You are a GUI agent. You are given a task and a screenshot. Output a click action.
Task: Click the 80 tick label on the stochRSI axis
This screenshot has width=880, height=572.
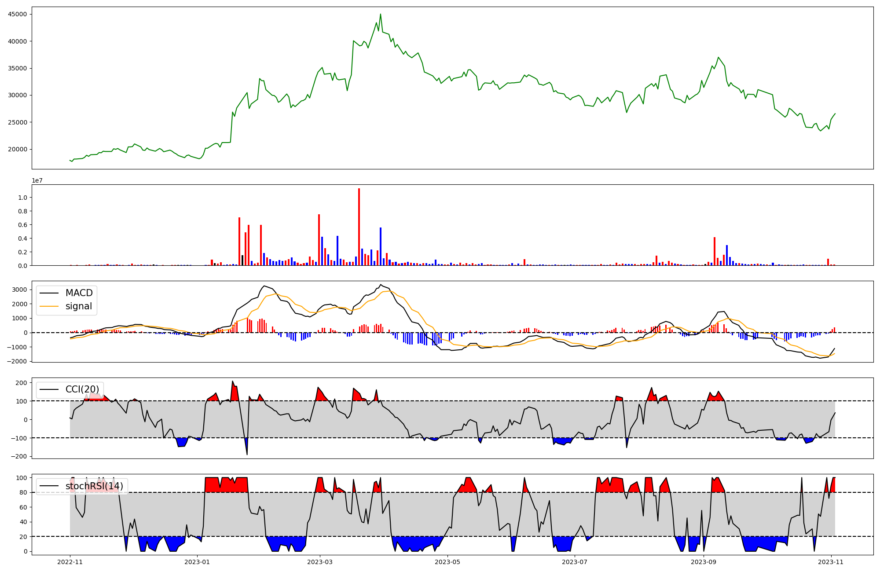(x=23, y=492)
